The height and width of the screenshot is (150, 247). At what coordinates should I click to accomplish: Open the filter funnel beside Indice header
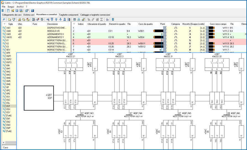point(74,24)
